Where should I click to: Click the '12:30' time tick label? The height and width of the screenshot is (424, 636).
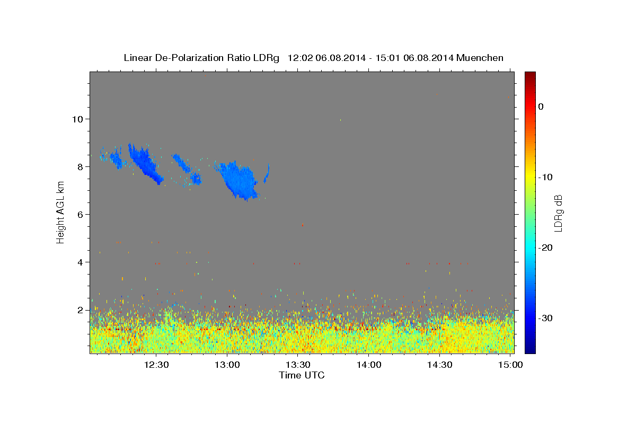click(157, 365)
